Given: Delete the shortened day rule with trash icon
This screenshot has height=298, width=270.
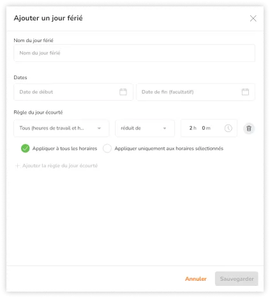Looking at the screenshot, I should click(249, 128).
